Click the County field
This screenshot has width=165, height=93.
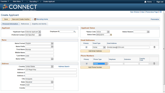[39, 88]
